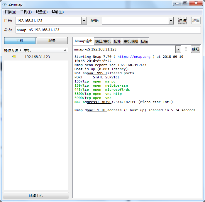The image size is (205, 202).
Task: Expand the scan output selector dropdown arrow
Action: click(178, 49)
